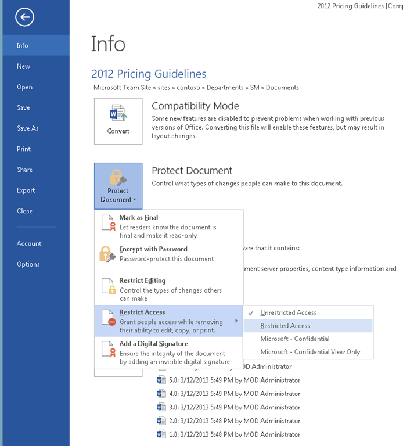Choose Microsoft - Confidential View Only policy
The width and height of the screenshot is (403, 446).
[308, 352]
